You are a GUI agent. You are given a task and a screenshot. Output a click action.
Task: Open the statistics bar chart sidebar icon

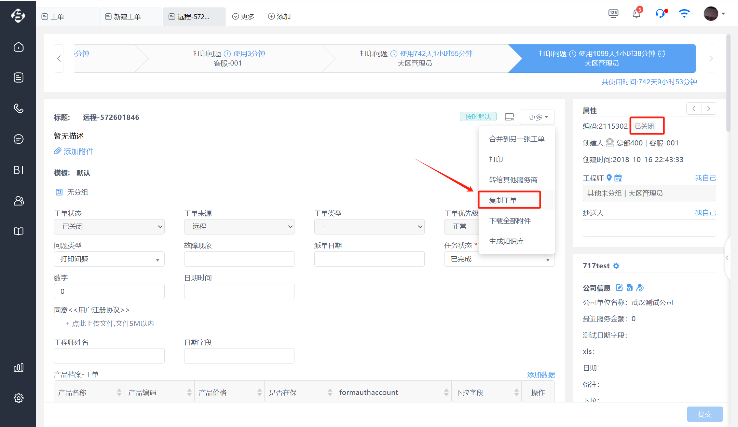18,368
